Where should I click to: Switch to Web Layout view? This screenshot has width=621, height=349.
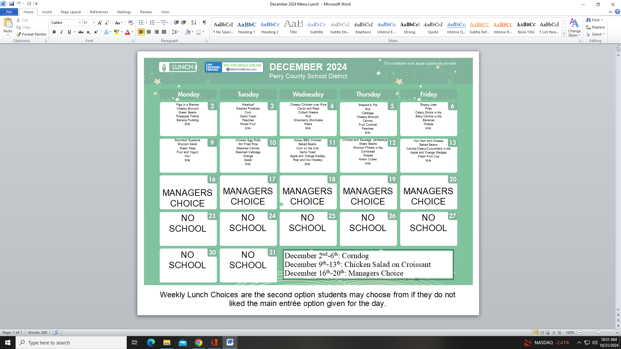548,333
